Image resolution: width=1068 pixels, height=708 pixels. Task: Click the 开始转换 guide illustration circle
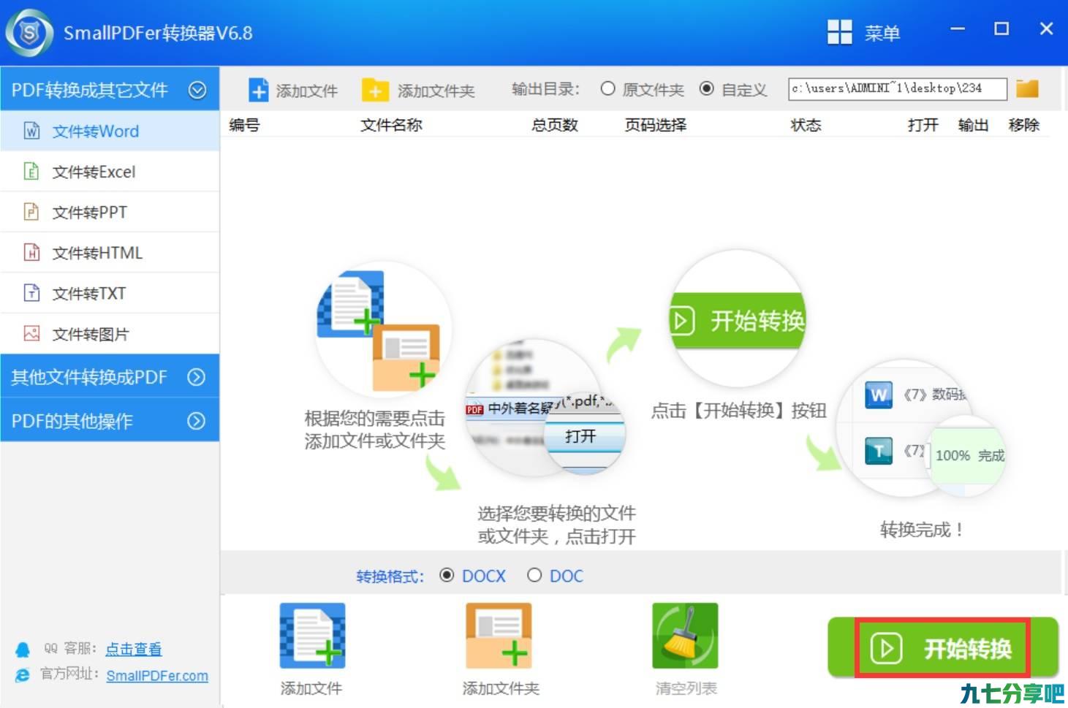(x=738, y=319)
